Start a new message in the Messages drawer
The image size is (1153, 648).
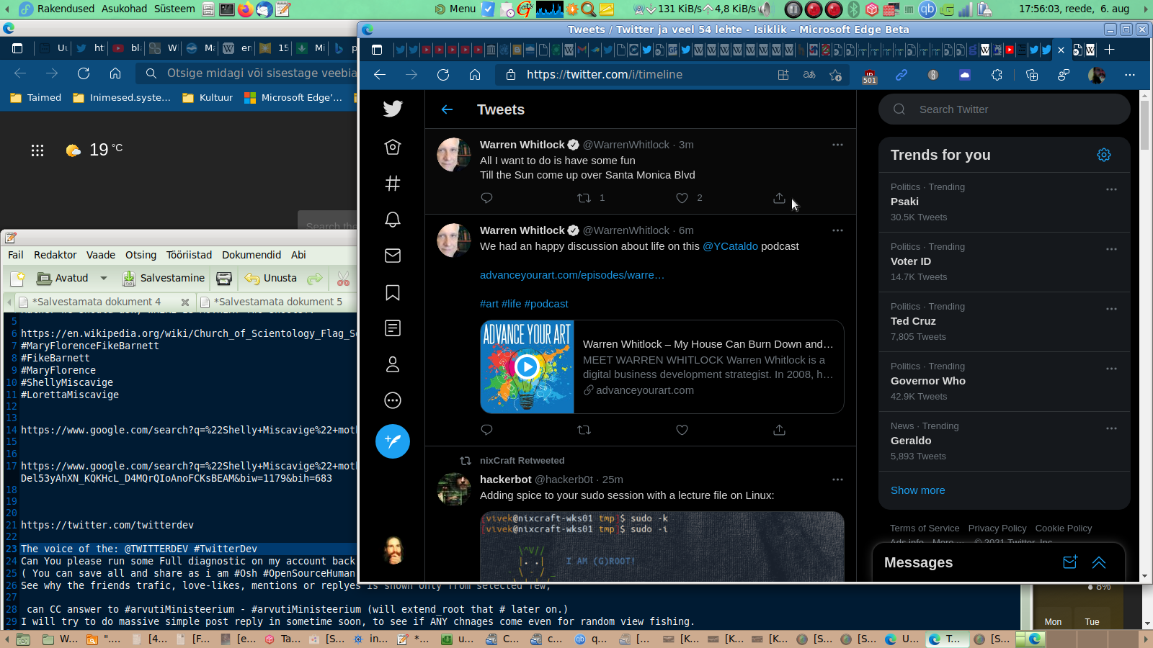(x=1070, y=562)
